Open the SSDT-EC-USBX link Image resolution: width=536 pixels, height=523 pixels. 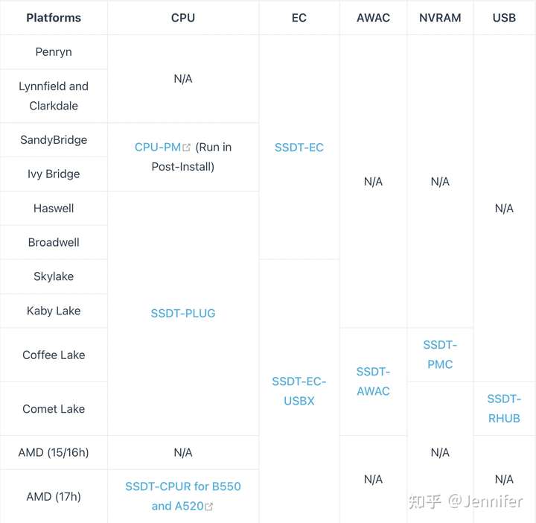299,391
